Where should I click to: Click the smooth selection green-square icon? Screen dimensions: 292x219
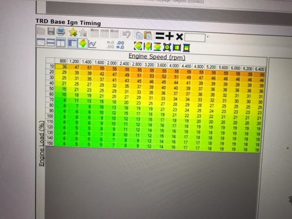(x=167, y=47)
